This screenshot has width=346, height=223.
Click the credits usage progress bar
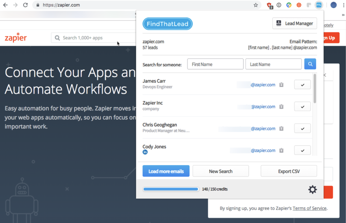click(171, 189)
